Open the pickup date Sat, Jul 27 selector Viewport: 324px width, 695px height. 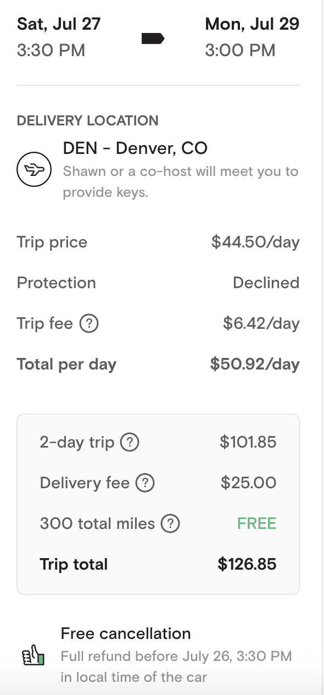[x=58, y=23]
